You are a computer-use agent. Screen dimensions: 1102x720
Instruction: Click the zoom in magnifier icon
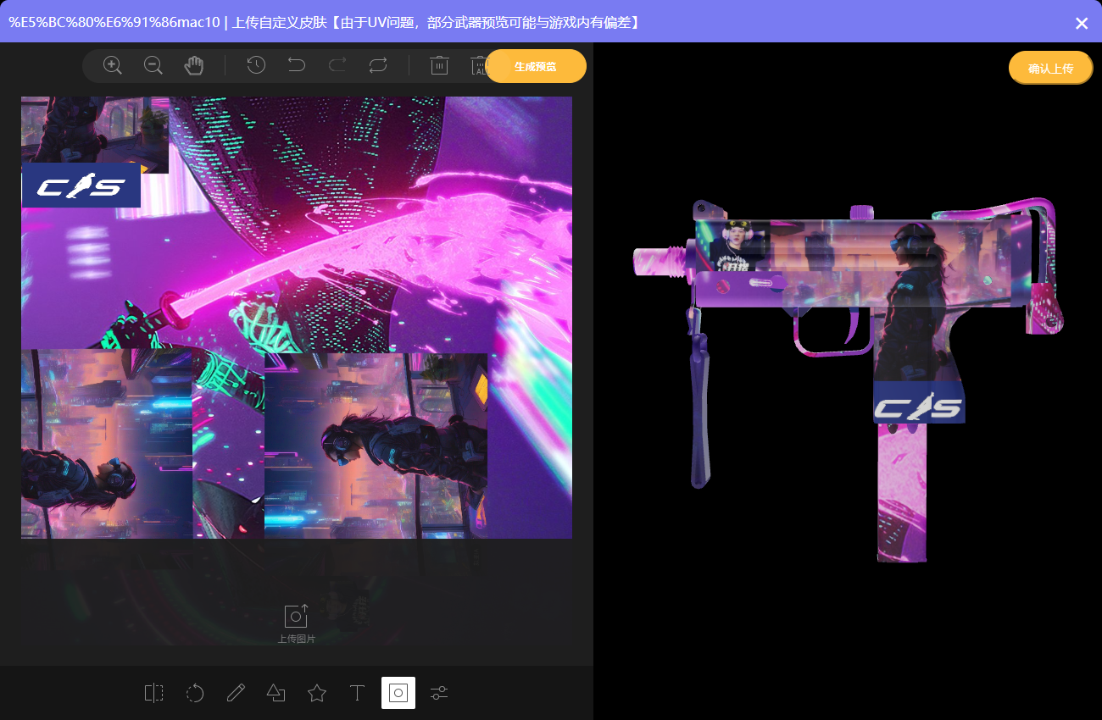(113, 65)
